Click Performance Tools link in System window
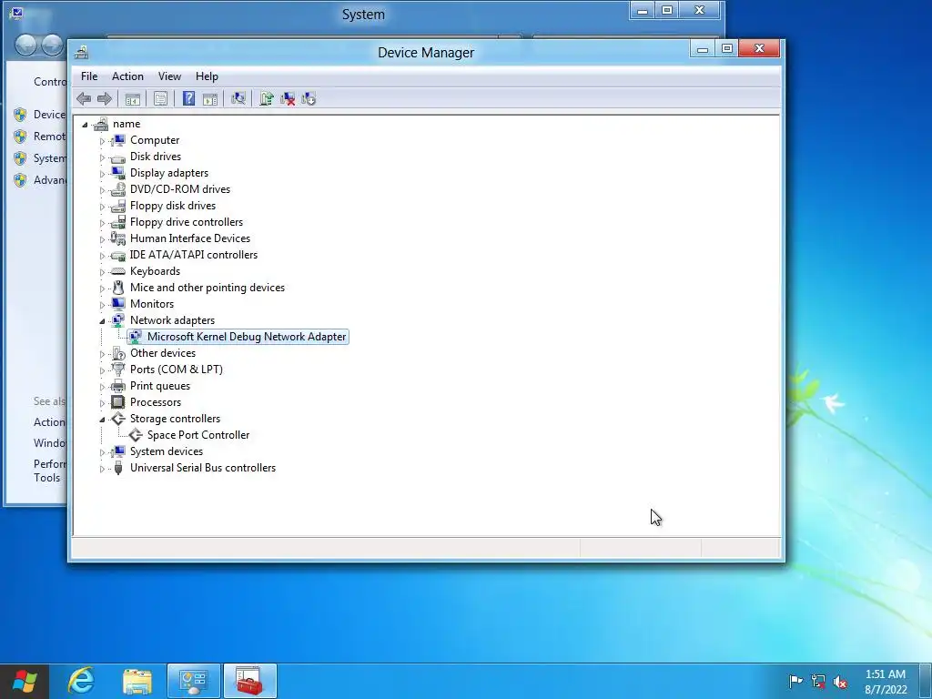 pyautogui.click(x=49, y=471)
